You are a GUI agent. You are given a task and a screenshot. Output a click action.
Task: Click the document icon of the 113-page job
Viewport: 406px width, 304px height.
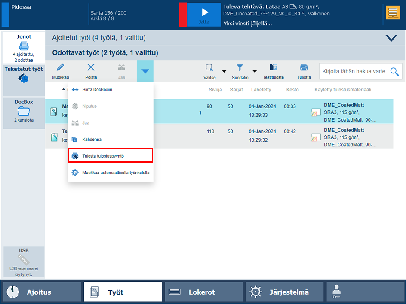point(54,137)
